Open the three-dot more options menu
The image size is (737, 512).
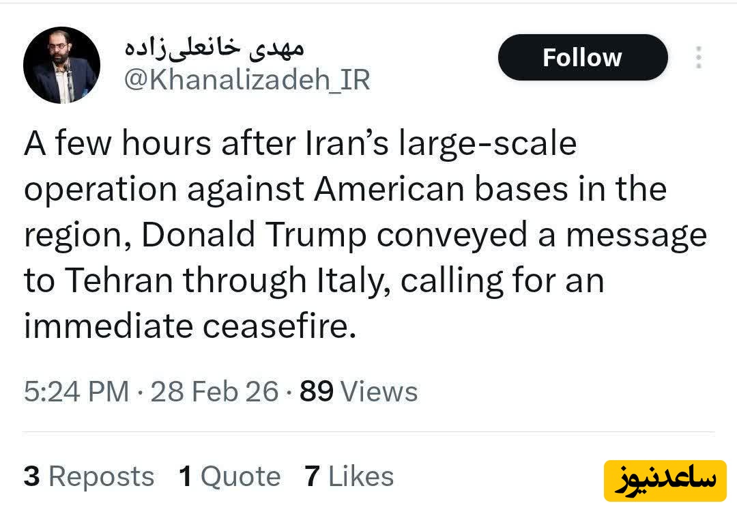698,57
